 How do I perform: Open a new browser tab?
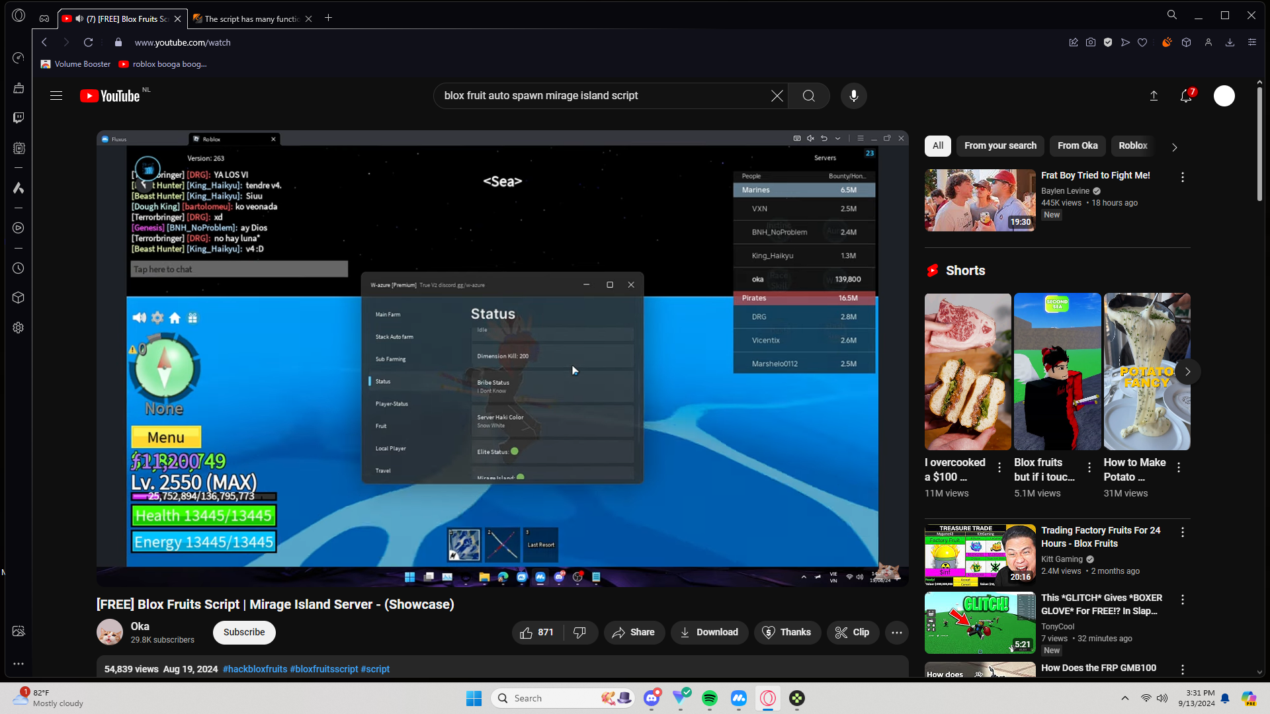pos(329,18)
